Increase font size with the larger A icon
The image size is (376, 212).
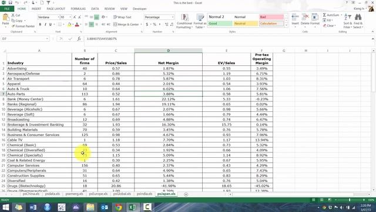tap(75, 17)
